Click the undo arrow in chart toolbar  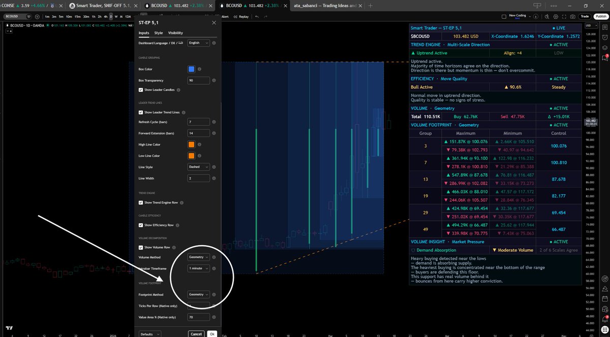[257, 17]
